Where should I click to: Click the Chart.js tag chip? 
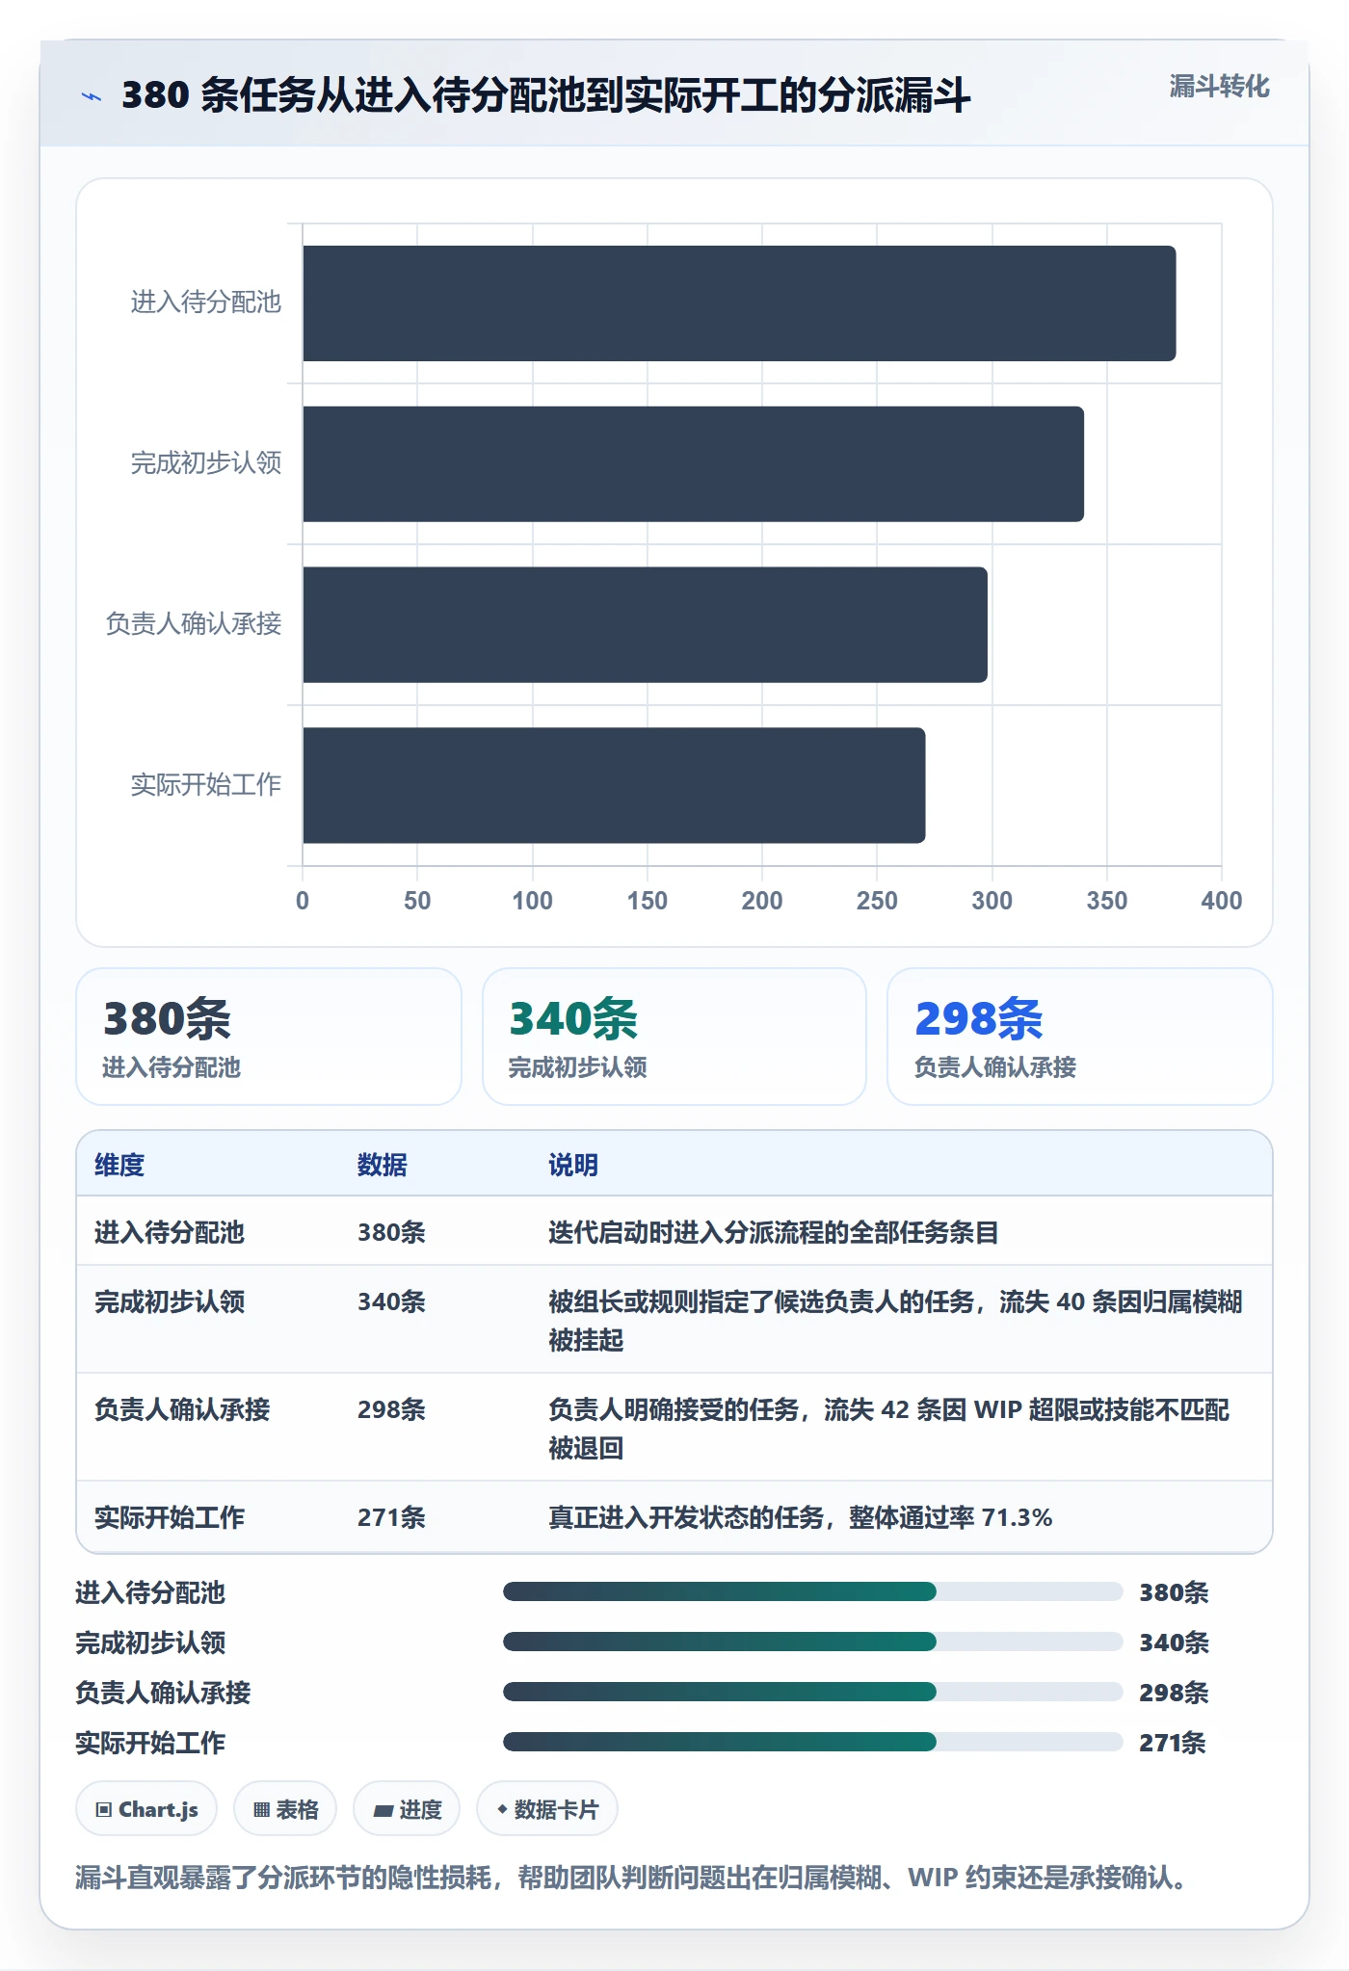pyautogui.click(x=146, y=1809)
